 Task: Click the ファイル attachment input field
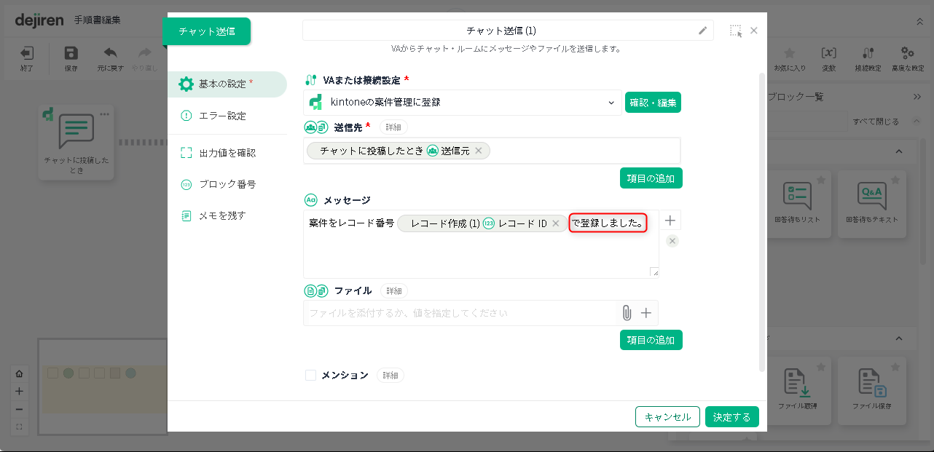pos(459,313)
